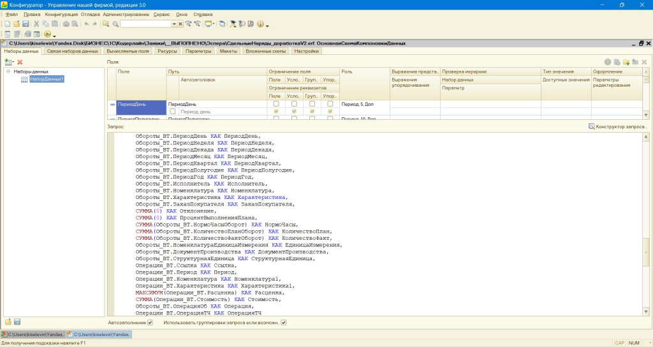Click the folder icon at bottom-left
The image size is (653, 347).
(8, 321)
